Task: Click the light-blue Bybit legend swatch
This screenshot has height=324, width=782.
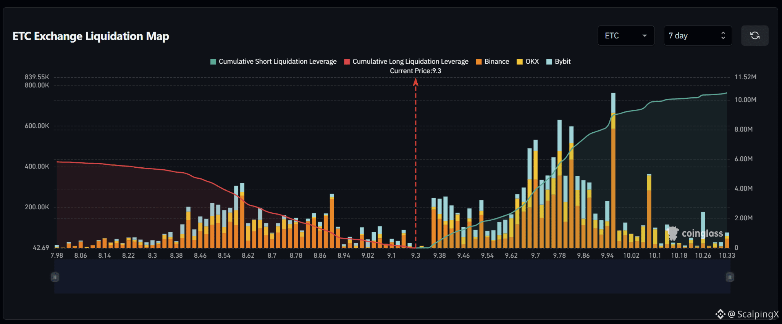Action: pyautogui.click(x=549, y=62)
